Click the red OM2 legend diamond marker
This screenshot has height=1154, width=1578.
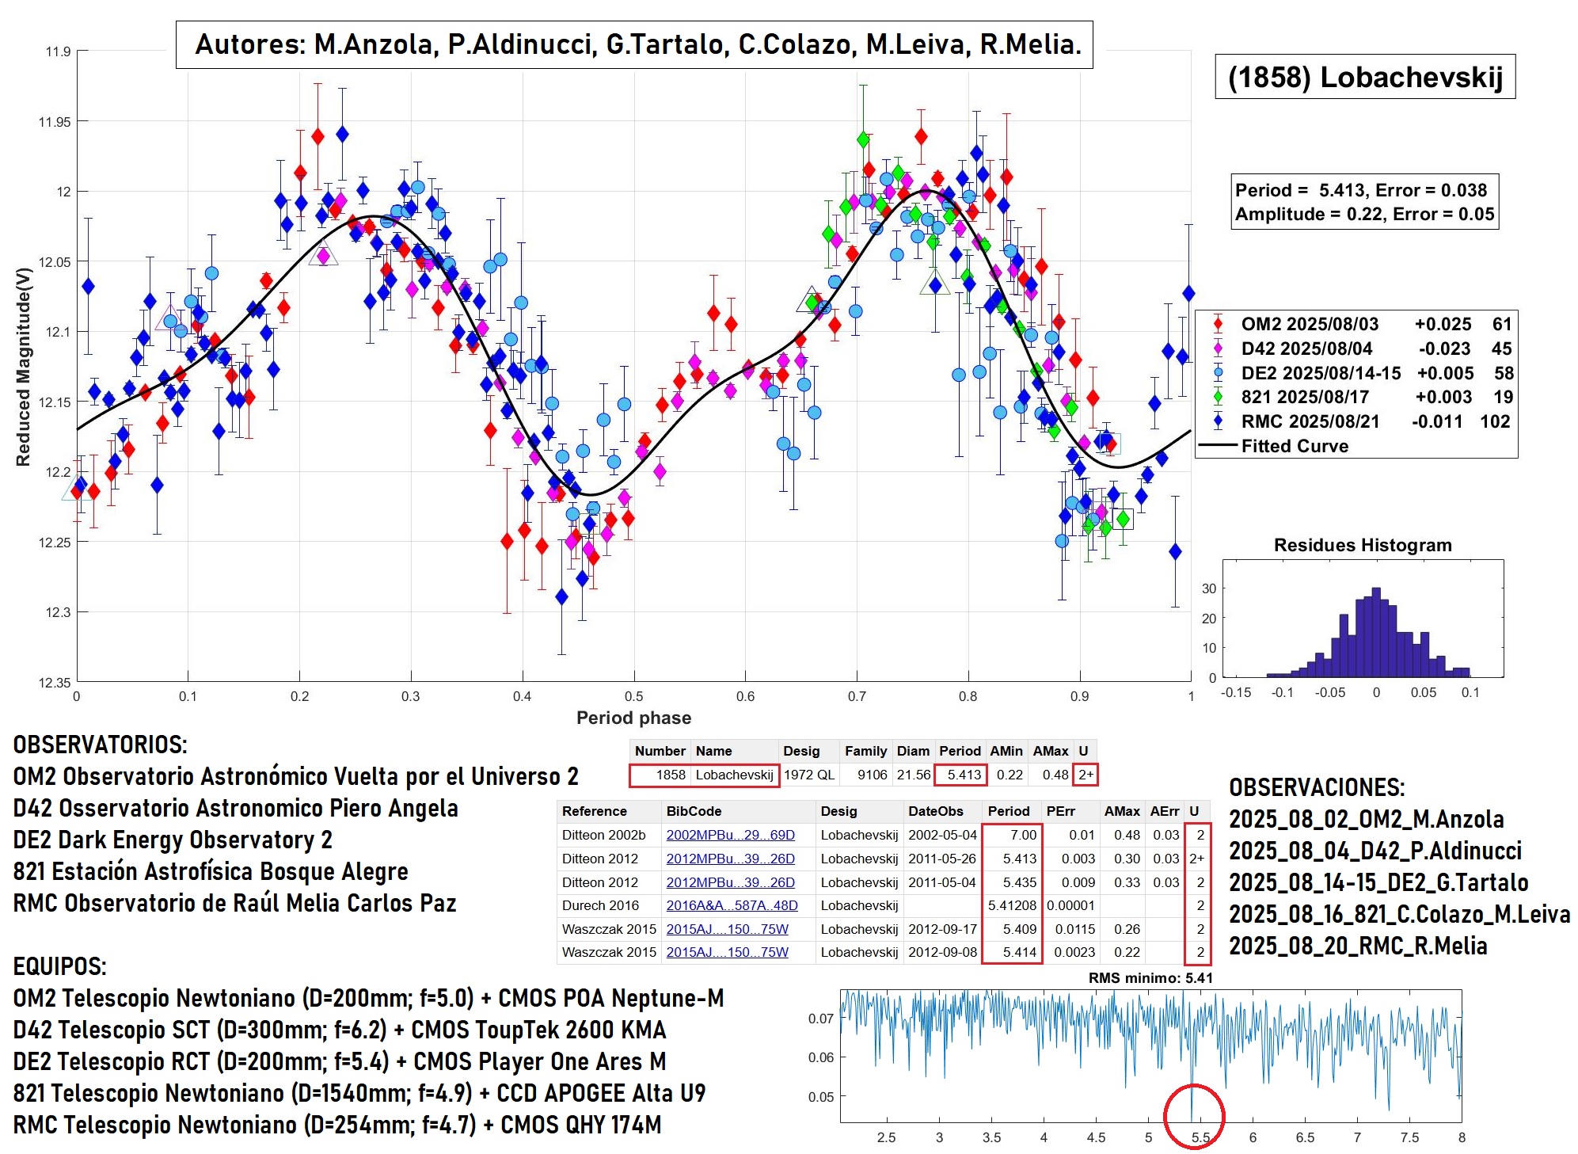(1218, 324)
